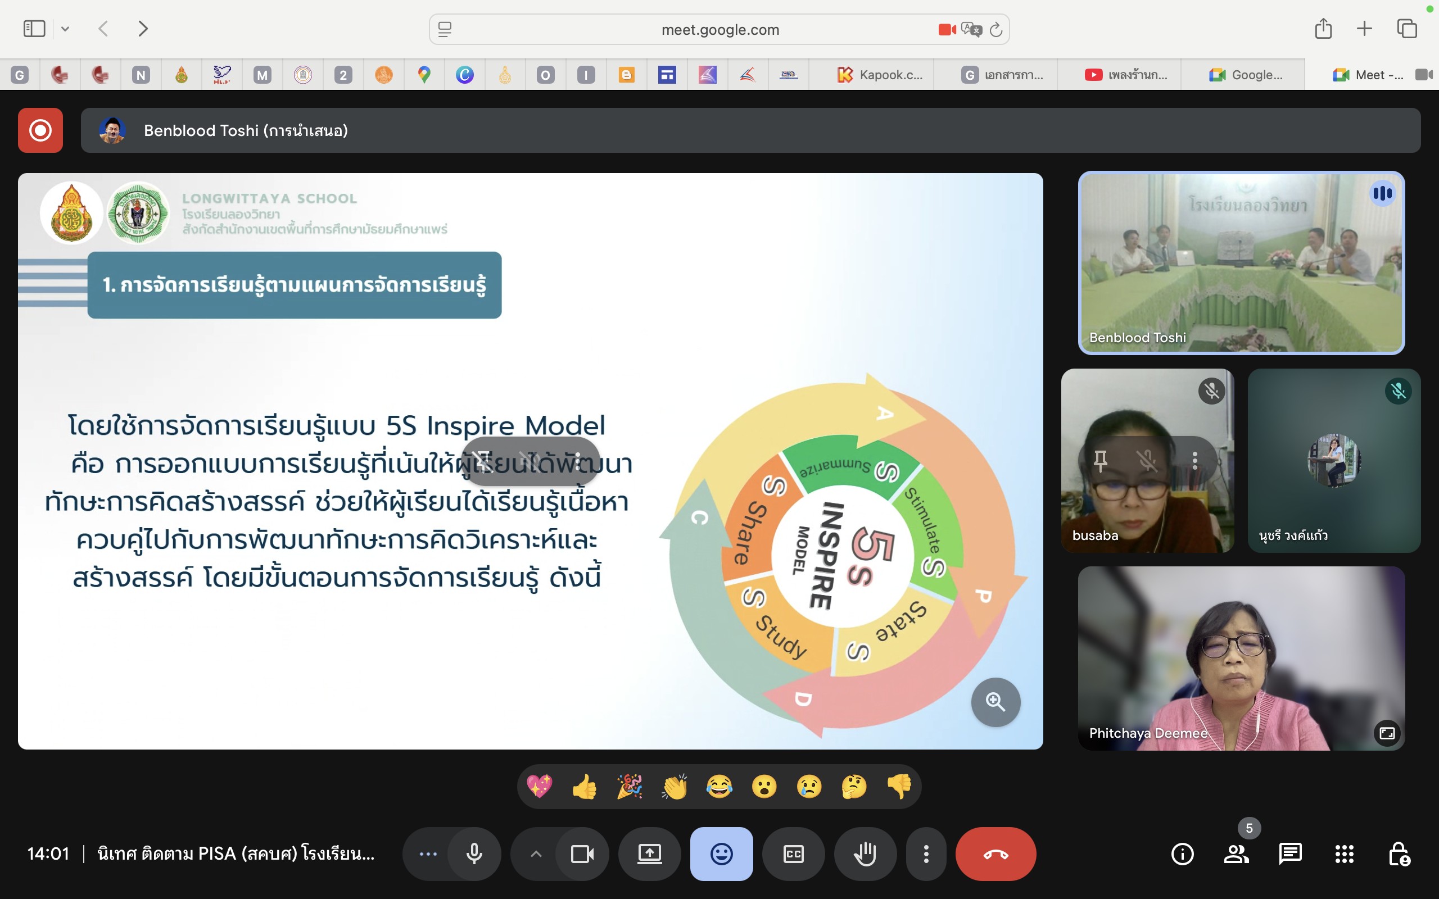Open host controls lock icon
The height and width of the screenshot is (899, 1439).
point(1398,855)
